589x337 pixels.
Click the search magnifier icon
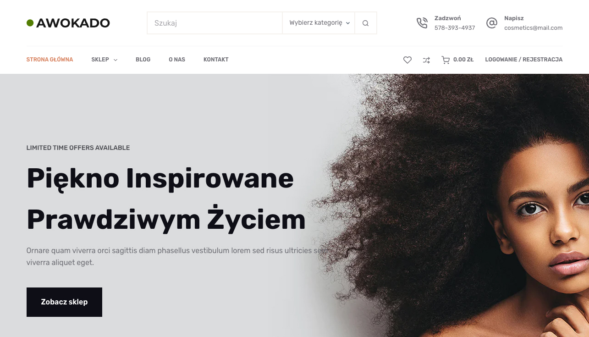pos(365,23)
